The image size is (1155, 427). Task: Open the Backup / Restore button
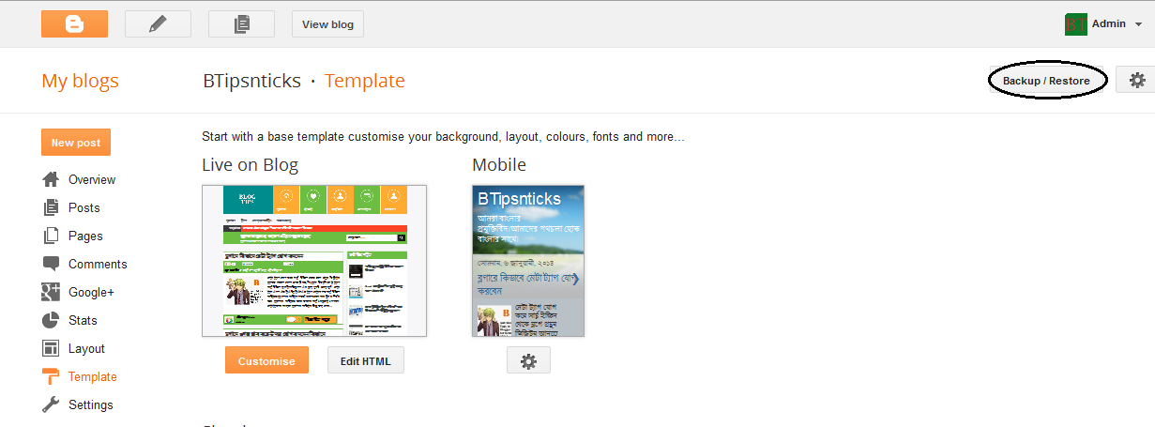[x=1047, y=81]
